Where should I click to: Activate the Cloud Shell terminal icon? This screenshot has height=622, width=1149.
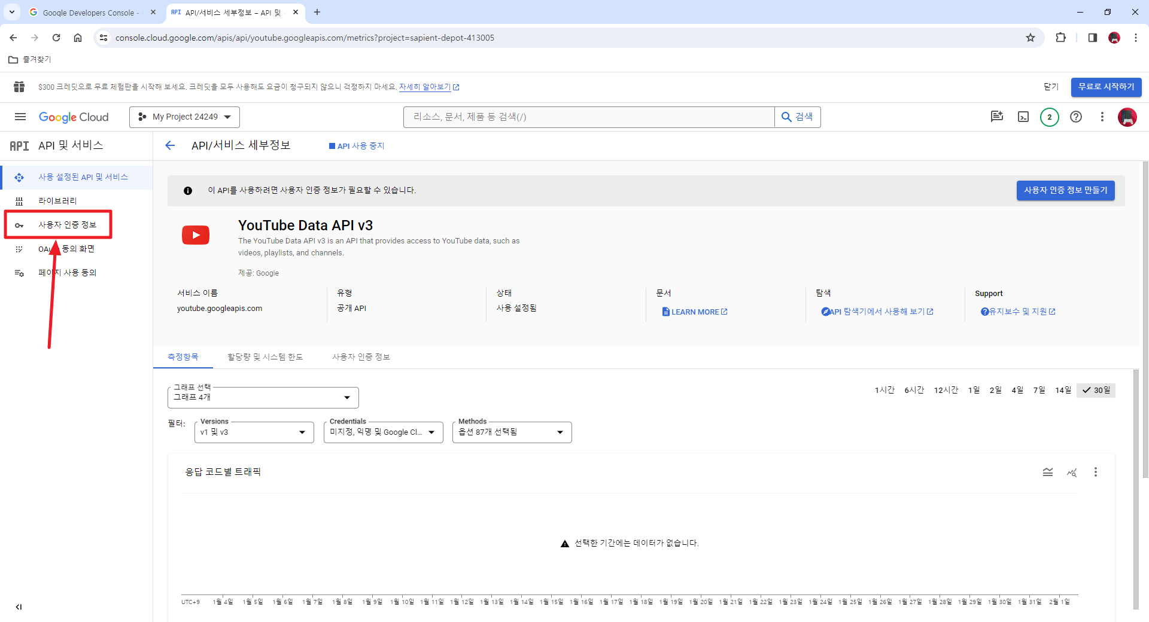tap(1024, 117)
